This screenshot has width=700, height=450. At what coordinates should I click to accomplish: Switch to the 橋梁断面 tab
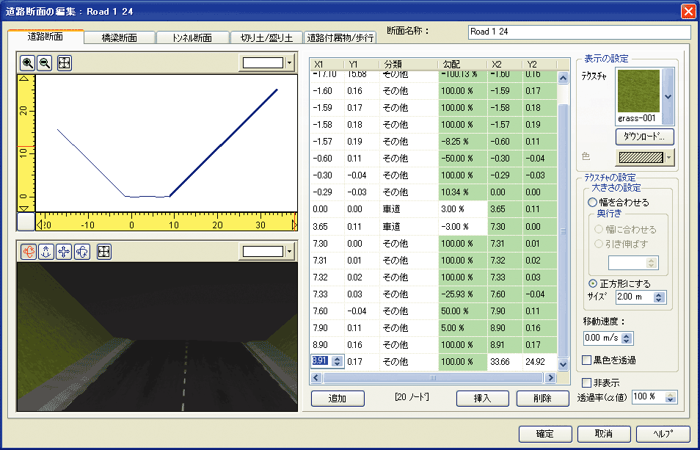120,38
